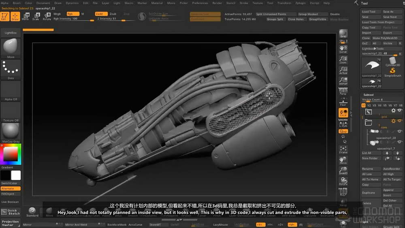
Task: Open the Document menu
Action: pyautogui.click(x=43, y=3)
